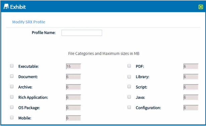Enable the Java file category

pos(129,97)
